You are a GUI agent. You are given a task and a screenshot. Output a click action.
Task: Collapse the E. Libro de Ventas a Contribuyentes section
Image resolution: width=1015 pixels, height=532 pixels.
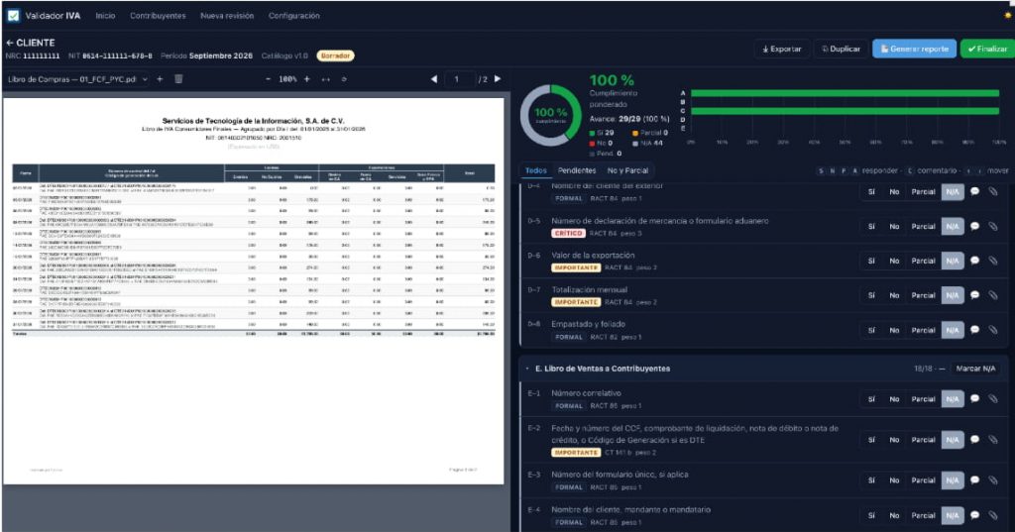(527, 369)
